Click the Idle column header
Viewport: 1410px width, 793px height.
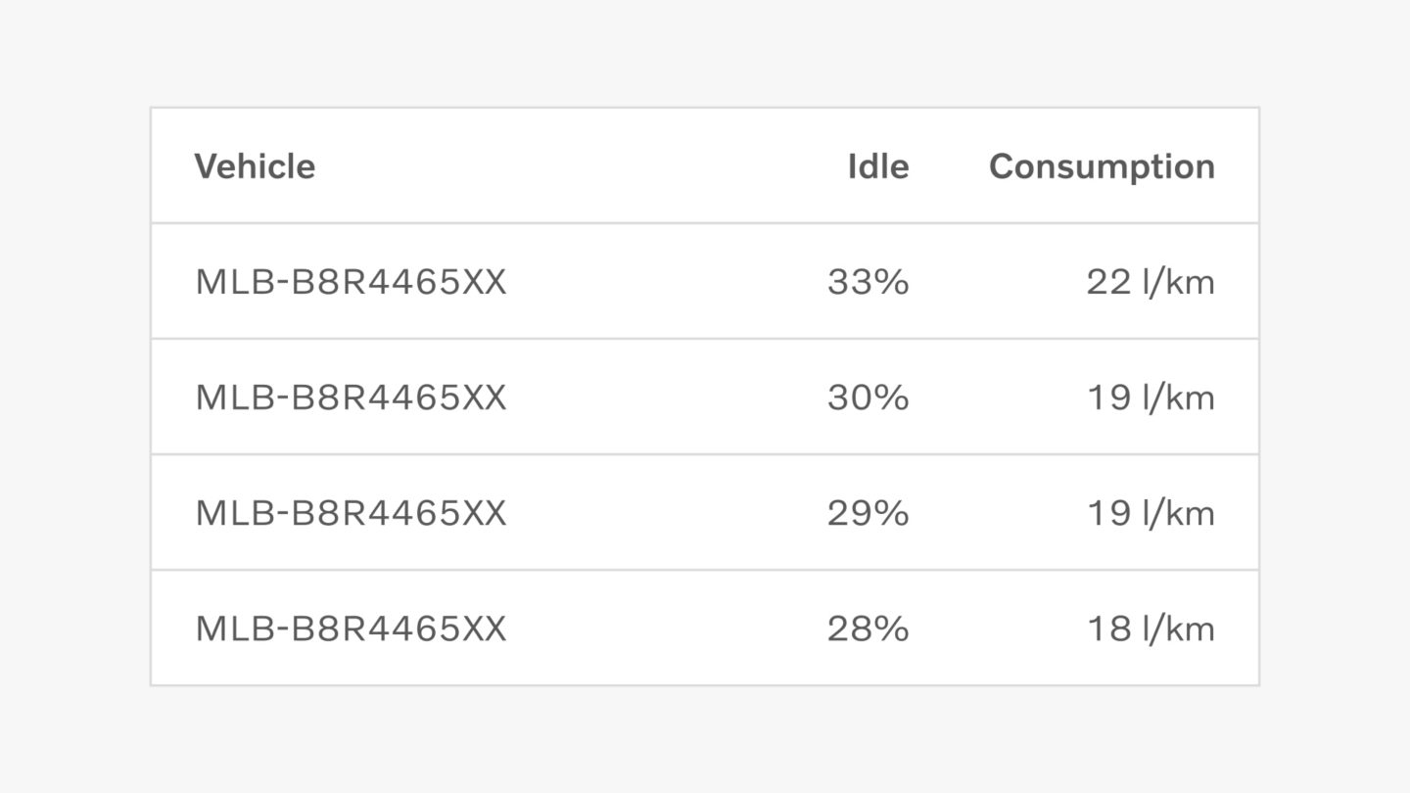[x=877, y=166]
